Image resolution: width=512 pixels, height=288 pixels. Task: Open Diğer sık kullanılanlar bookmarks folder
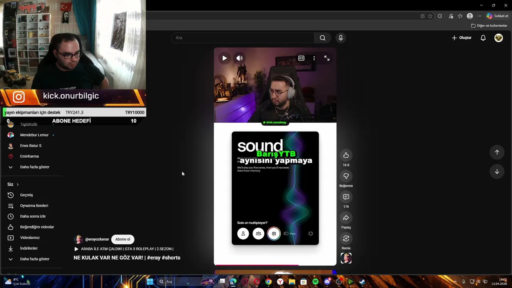click(489, 26)
